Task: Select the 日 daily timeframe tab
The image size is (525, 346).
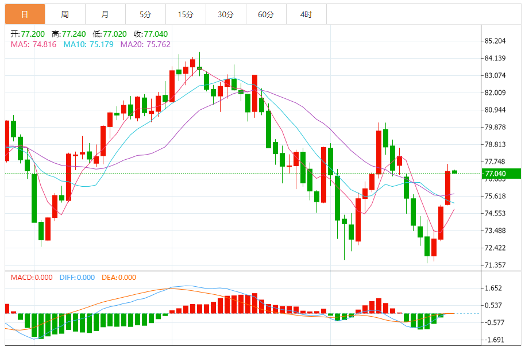Action: [x=25, y=14]
